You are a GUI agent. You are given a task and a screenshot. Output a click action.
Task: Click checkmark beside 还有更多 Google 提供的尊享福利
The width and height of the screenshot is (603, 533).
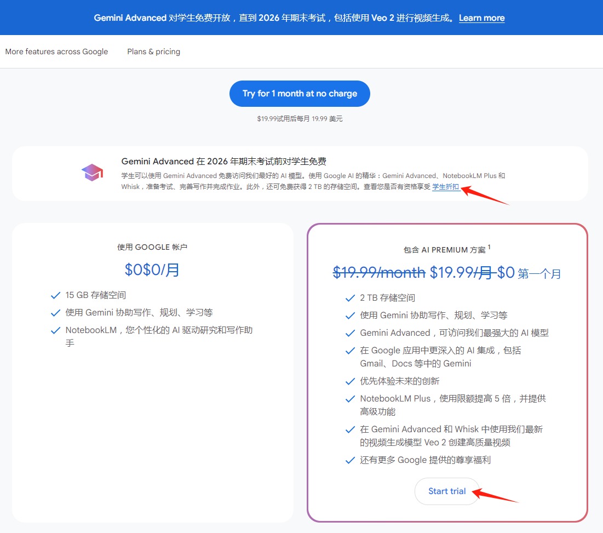tap(350, 460)
